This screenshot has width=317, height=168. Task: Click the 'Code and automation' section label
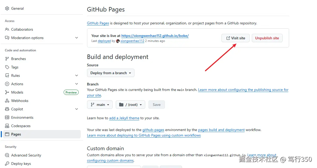coord(21,50)
